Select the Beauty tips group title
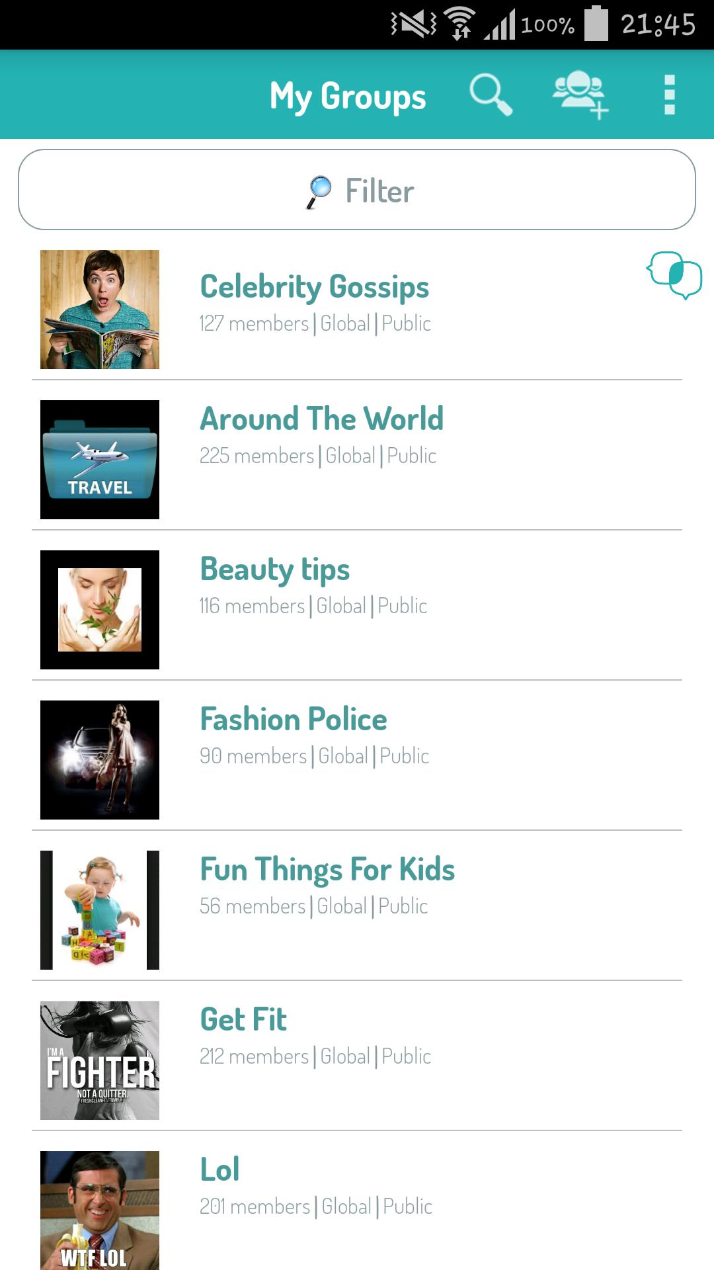Screen dimensions: 714x1270 pos(274,570)
